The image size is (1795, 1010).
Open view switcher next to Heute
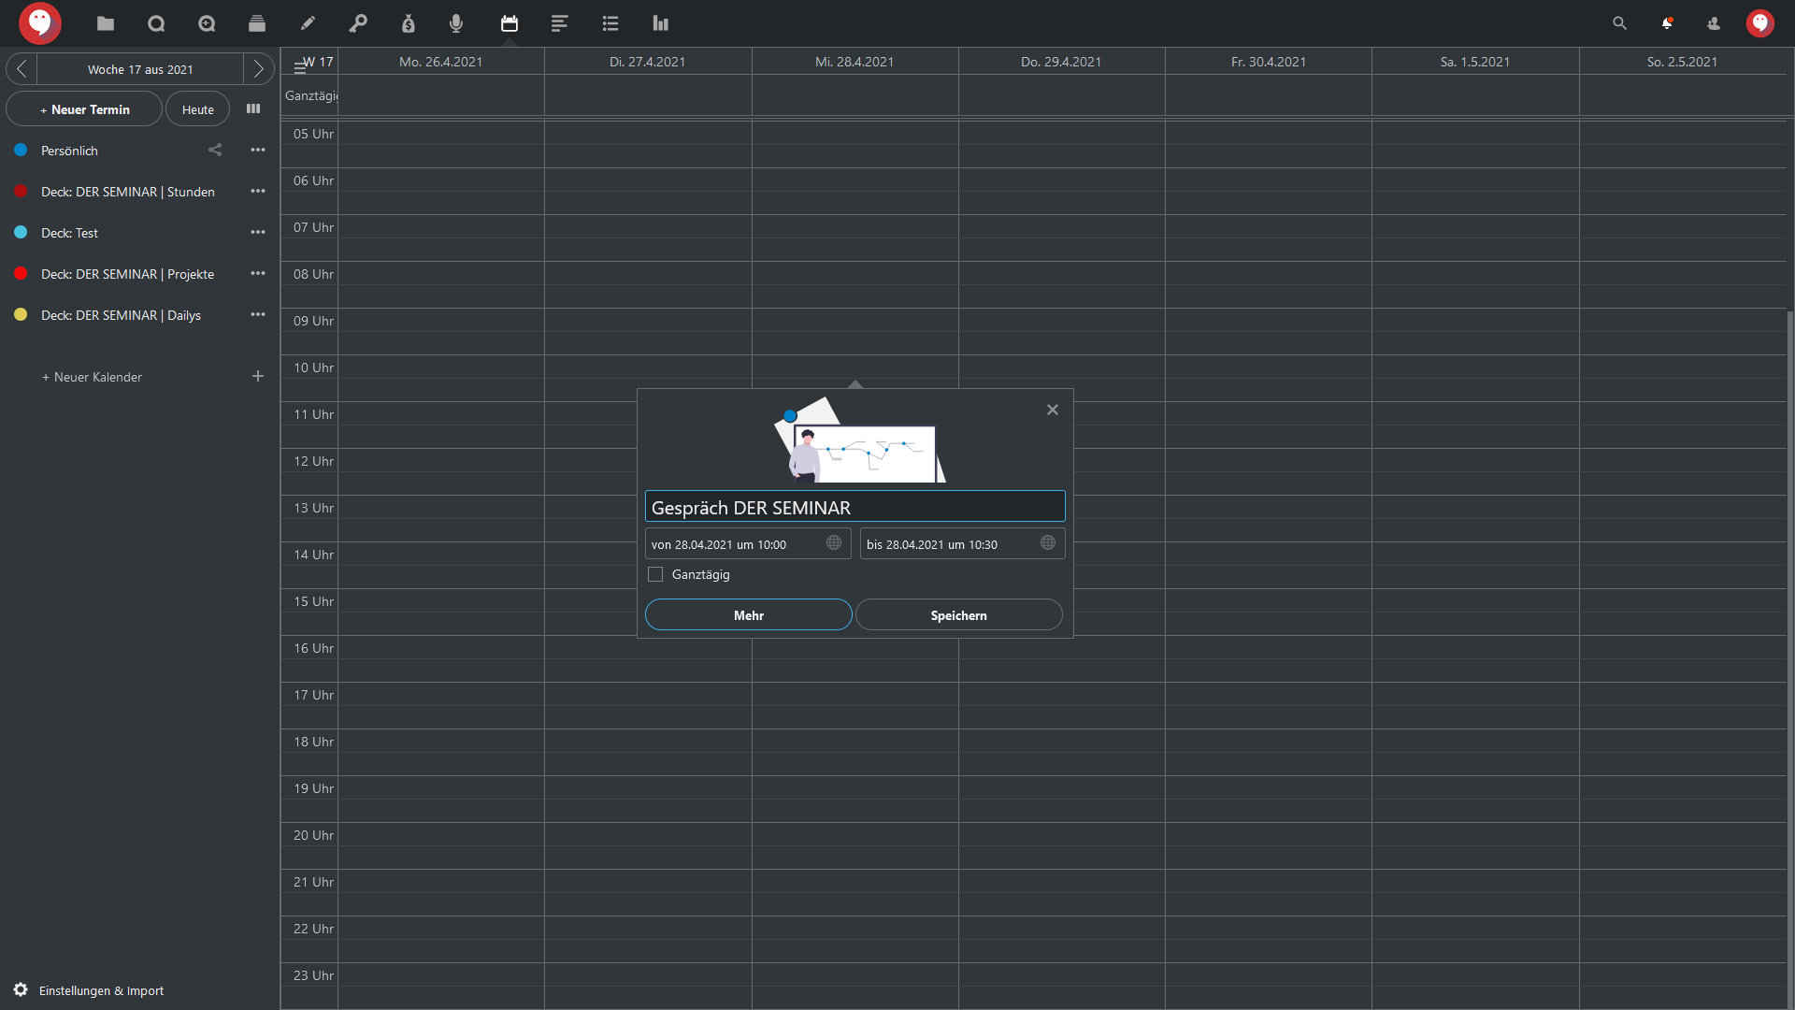pos(253,108)
